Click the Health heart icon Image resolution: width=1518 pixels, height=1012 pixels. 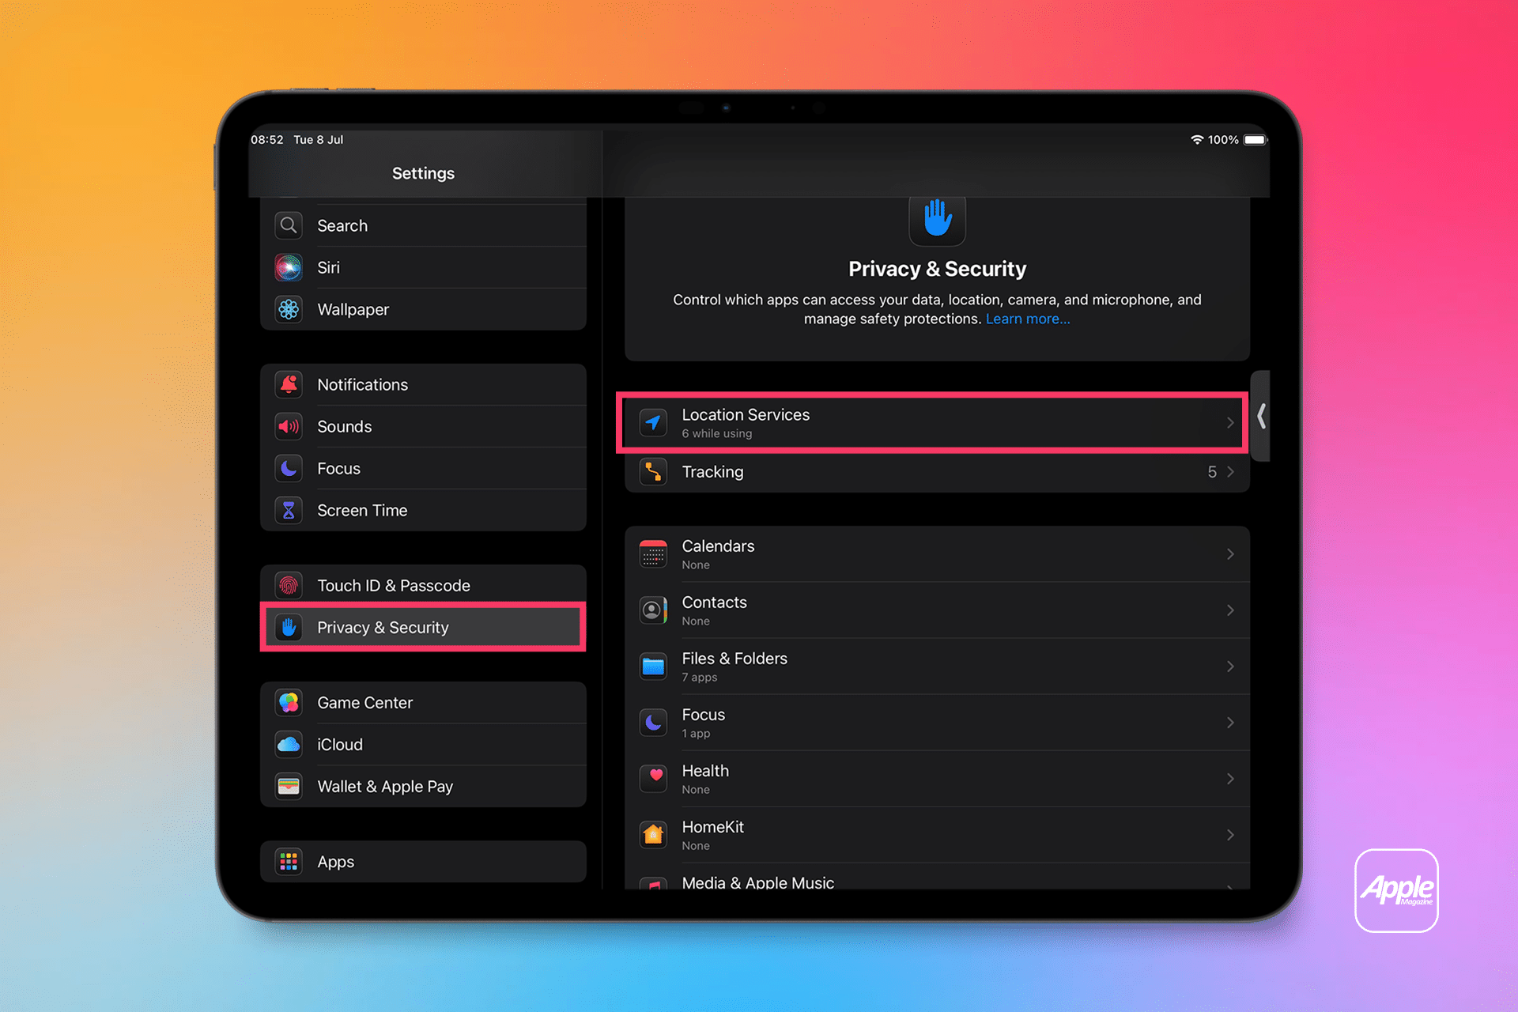(x=653, y=779)
